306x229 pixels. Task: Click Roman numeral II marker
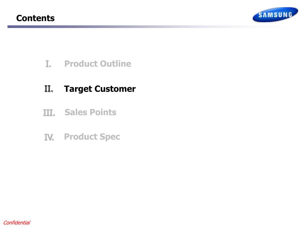tap(49, 89)
